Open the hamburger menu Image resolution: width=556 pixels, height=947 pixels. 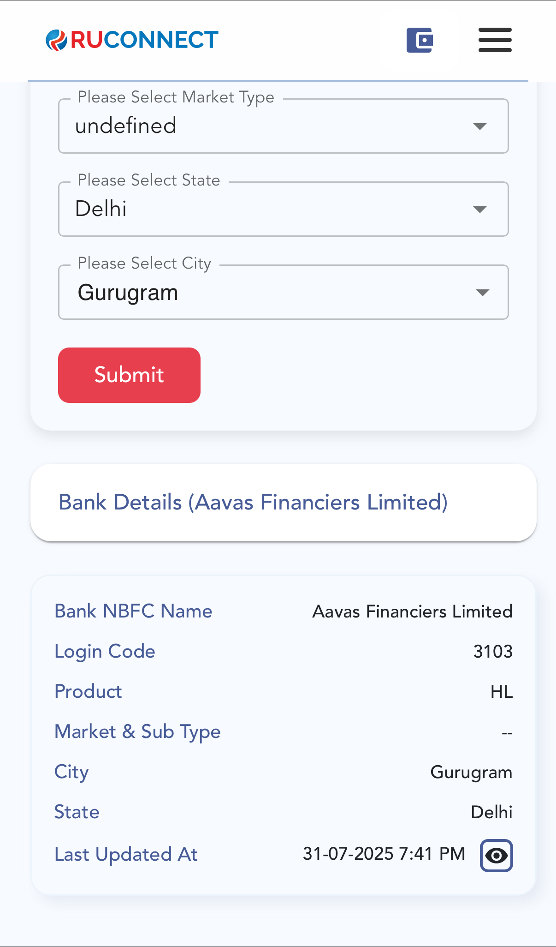[495, 40]
